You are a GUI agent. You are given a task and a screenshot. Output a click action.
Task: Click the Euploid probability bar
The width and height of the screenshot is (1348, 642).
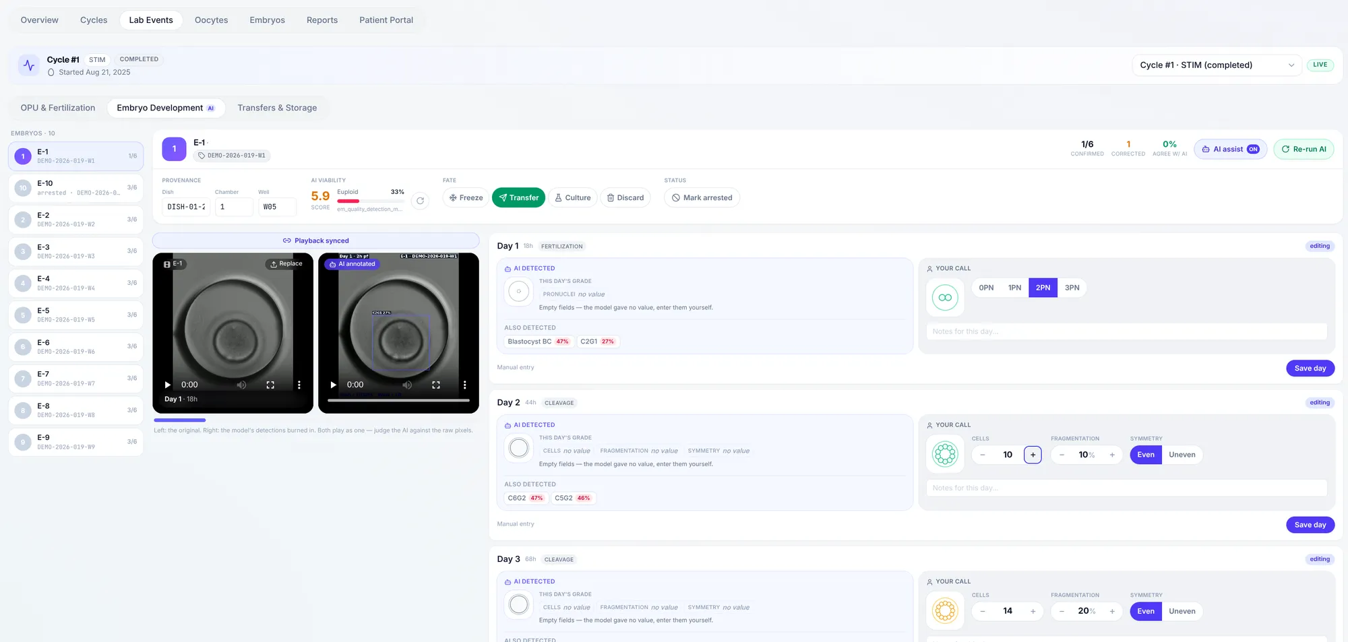click(x=371, y=201)
